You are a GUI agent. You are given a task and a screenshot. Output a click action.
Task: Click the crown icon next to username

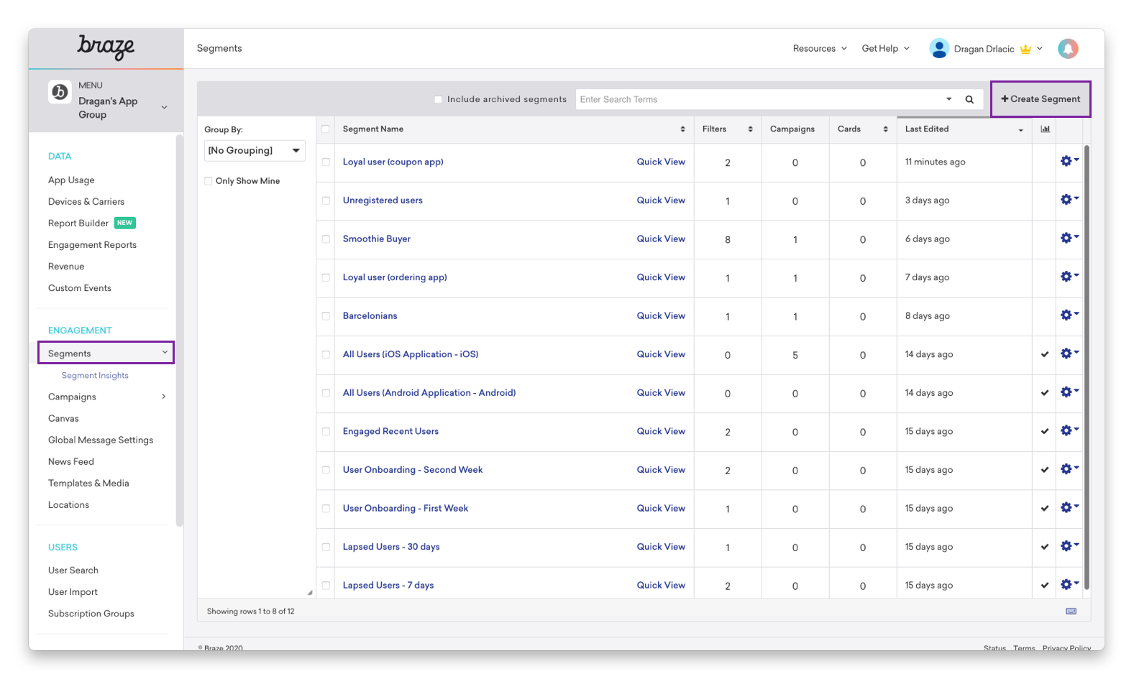(1025, 49)
